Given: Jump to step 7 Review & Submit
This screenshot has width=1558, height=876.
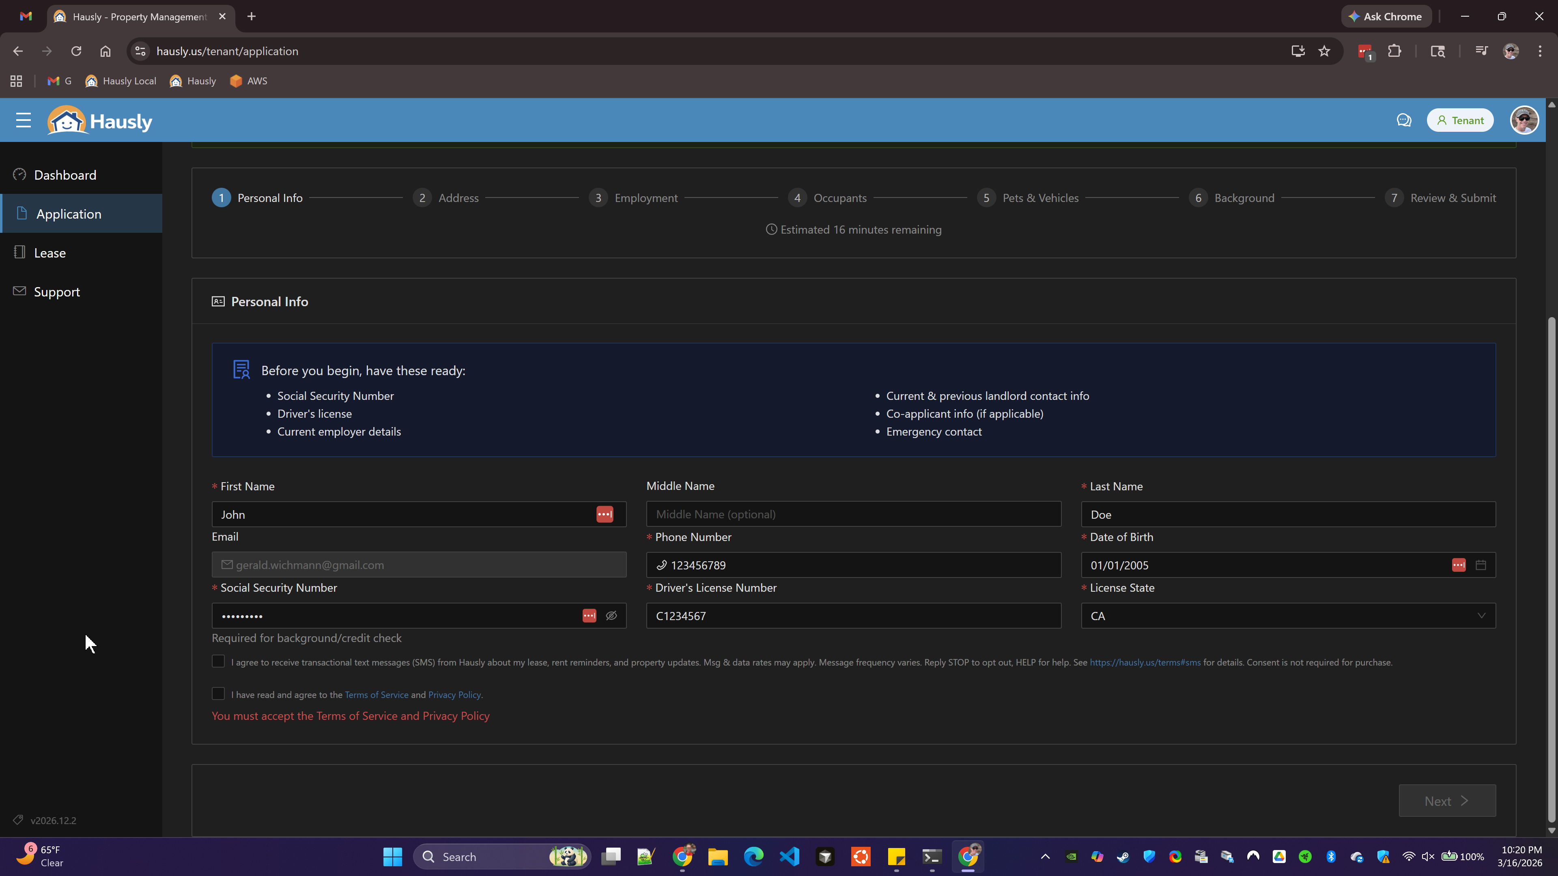Looking at the screenshot, I should pyautogui.click(x=1440, y=198).
